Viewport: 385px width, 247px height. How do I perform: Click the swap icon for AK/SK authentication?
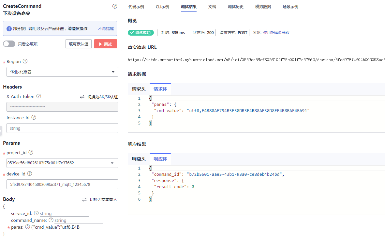pyautogui.click(x=82, y=97)
